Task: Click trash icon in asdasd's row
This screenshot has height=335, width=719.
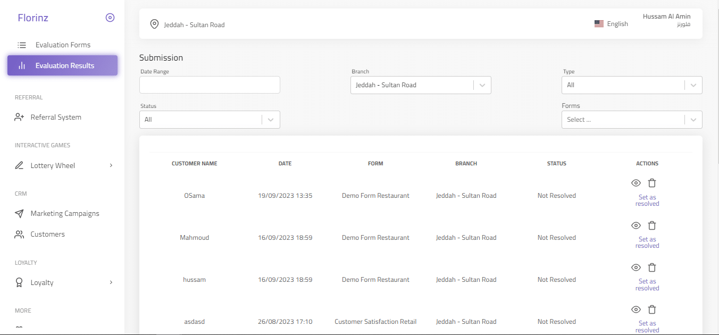Action: coord(652,309)
